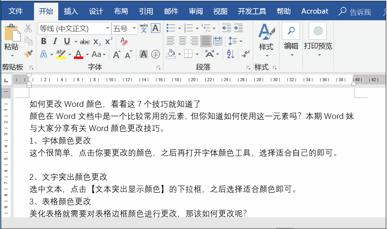Click the tab selector on ruler

click(x=6, y=80)
